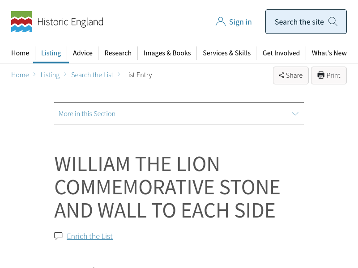The width and height of the screenshot is (358, 268).
Task: Click the printer icon
Action: [321, 75]
